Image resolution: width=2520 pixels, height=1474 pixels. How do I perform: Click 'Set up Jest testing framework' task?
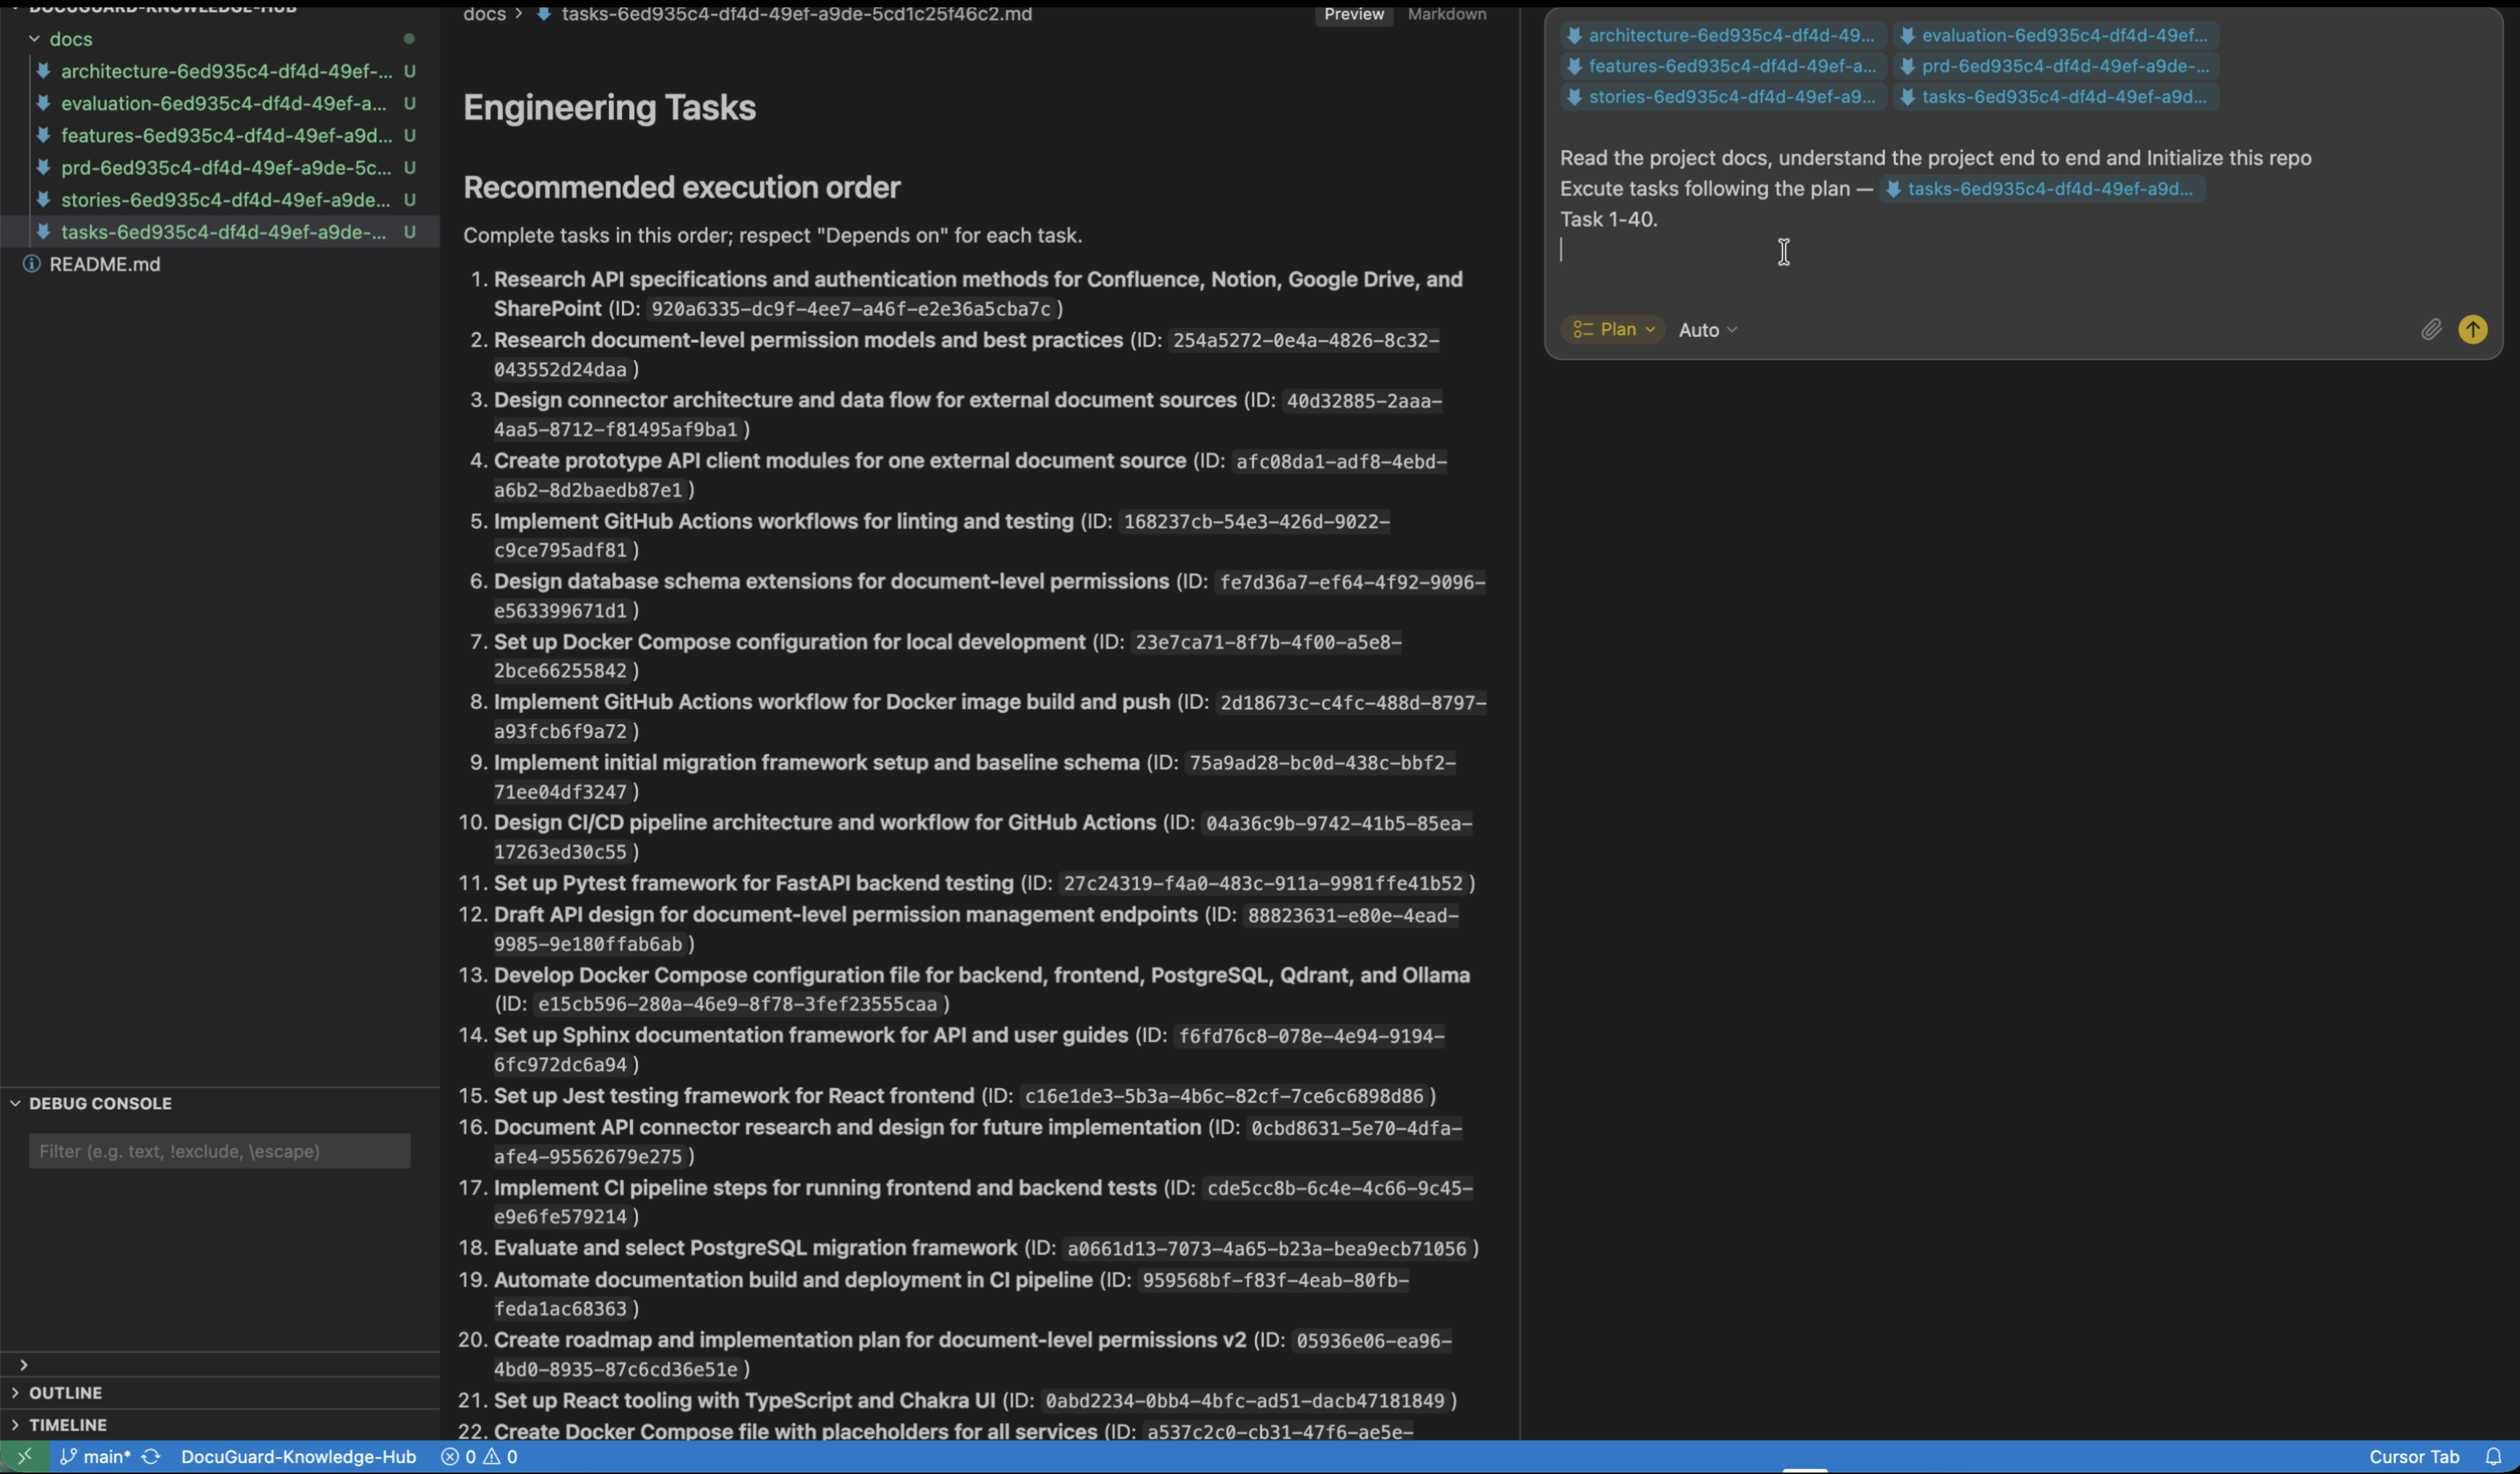[x=733, y=1095]
